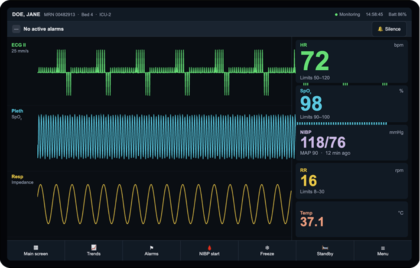The height and width of the screenshot is (268, 420).
Task: Click the blue pleth waveform
Action: [166, 137]
